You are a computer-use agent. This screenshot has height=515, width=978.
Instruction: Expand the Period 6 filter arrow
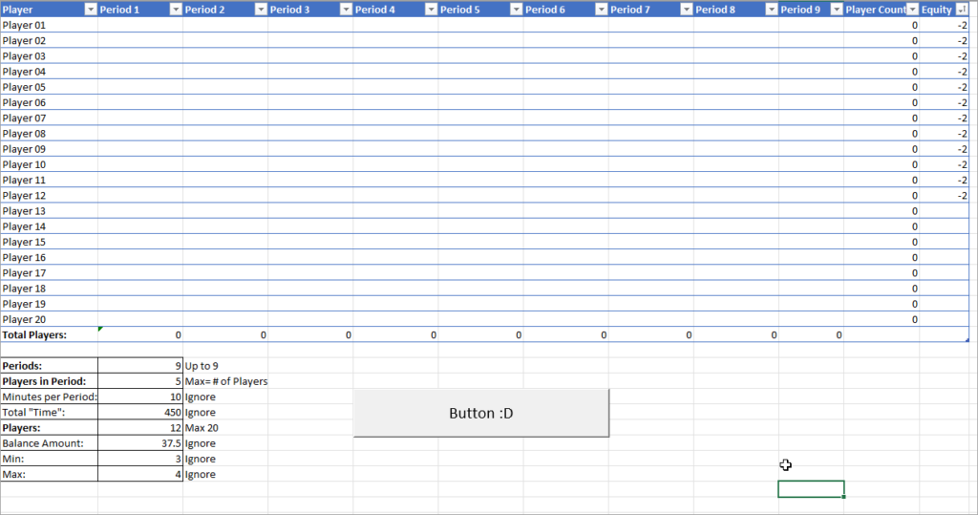[601, 10]
